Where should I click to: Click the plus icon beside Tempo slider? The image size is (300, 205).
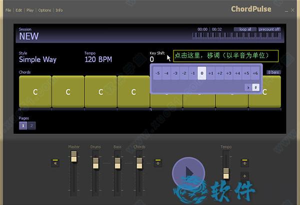point(244,176)
